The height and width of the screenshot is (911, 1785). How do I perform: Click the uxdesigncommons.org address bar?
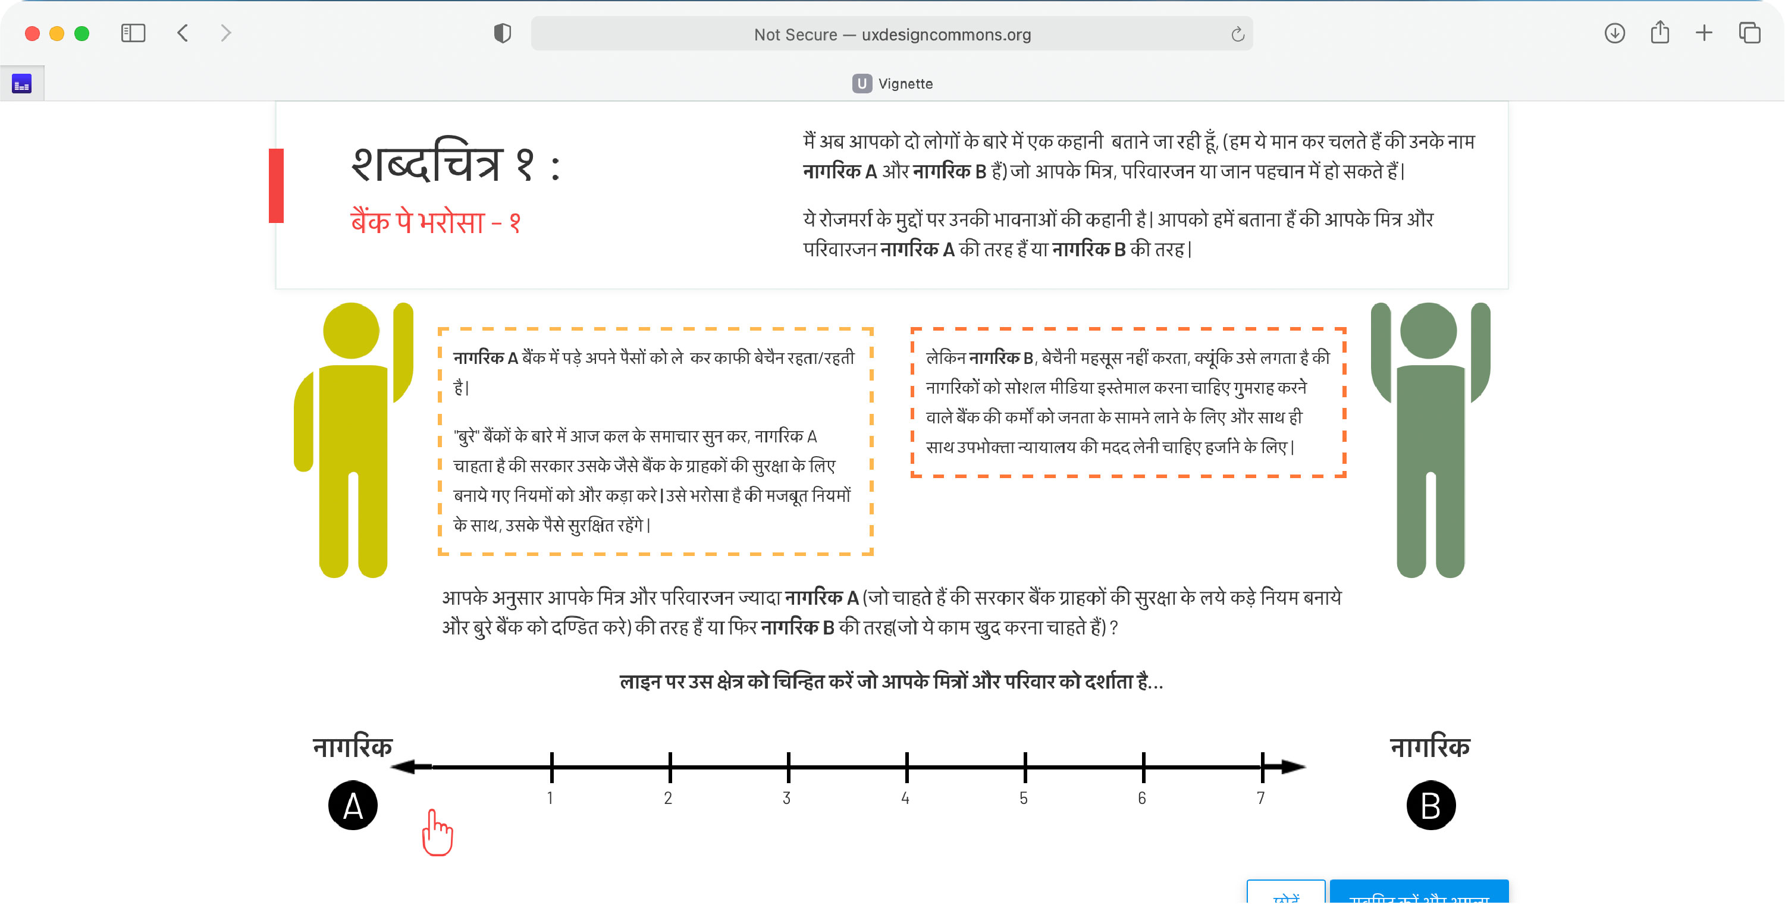coord(892,34)
